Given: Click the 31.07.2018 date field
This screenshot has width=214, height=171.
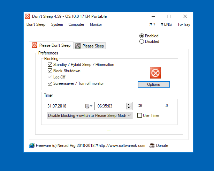Looking at the screenshot, I should 70,106.
